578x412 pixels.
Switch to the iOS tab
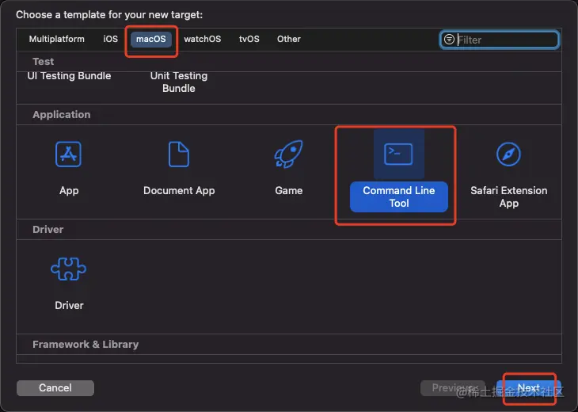[111, 39]
